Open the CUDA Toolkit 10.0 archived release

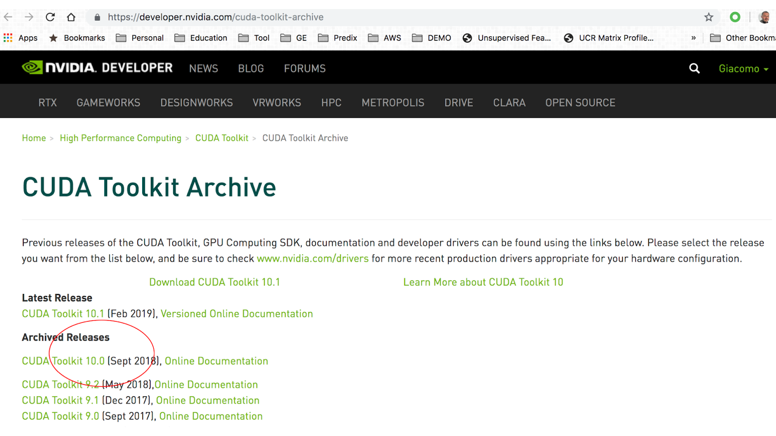coord(63,361)
